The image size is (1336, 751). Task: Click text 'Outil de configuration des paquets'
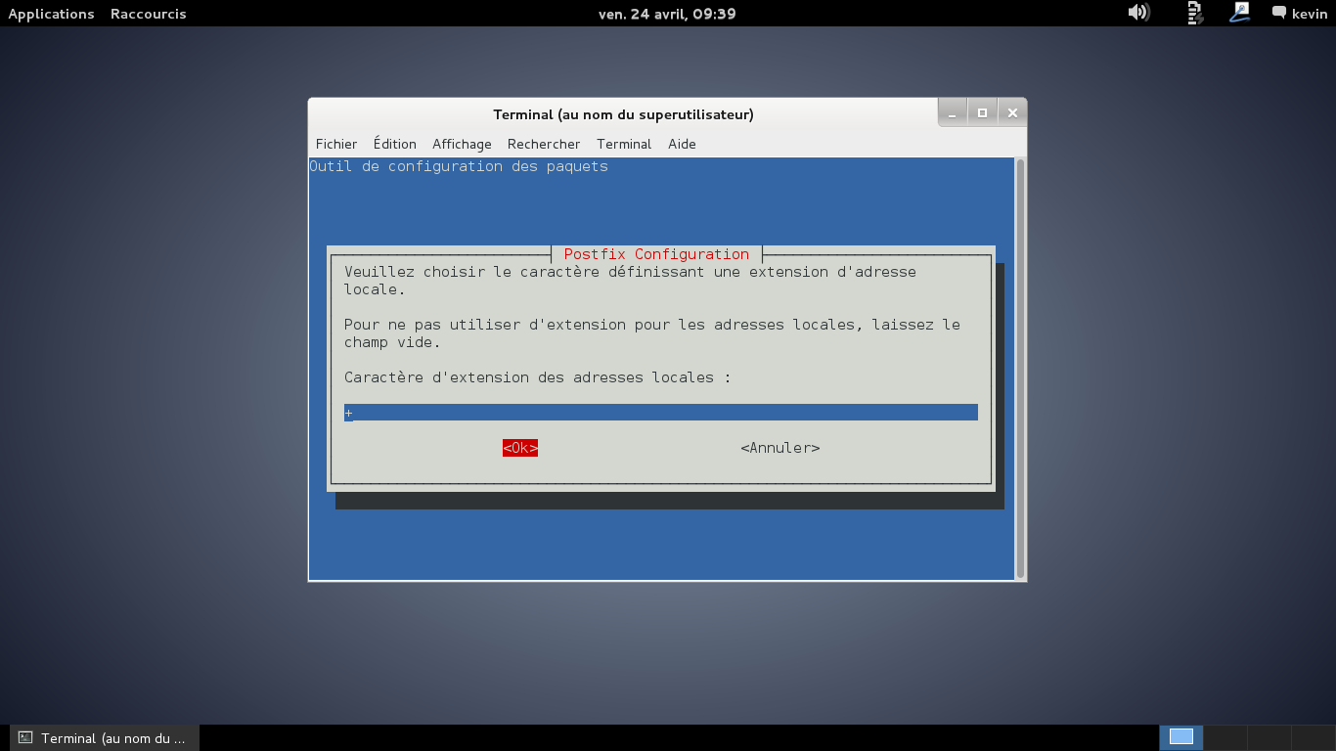click(x=459, y=166)
